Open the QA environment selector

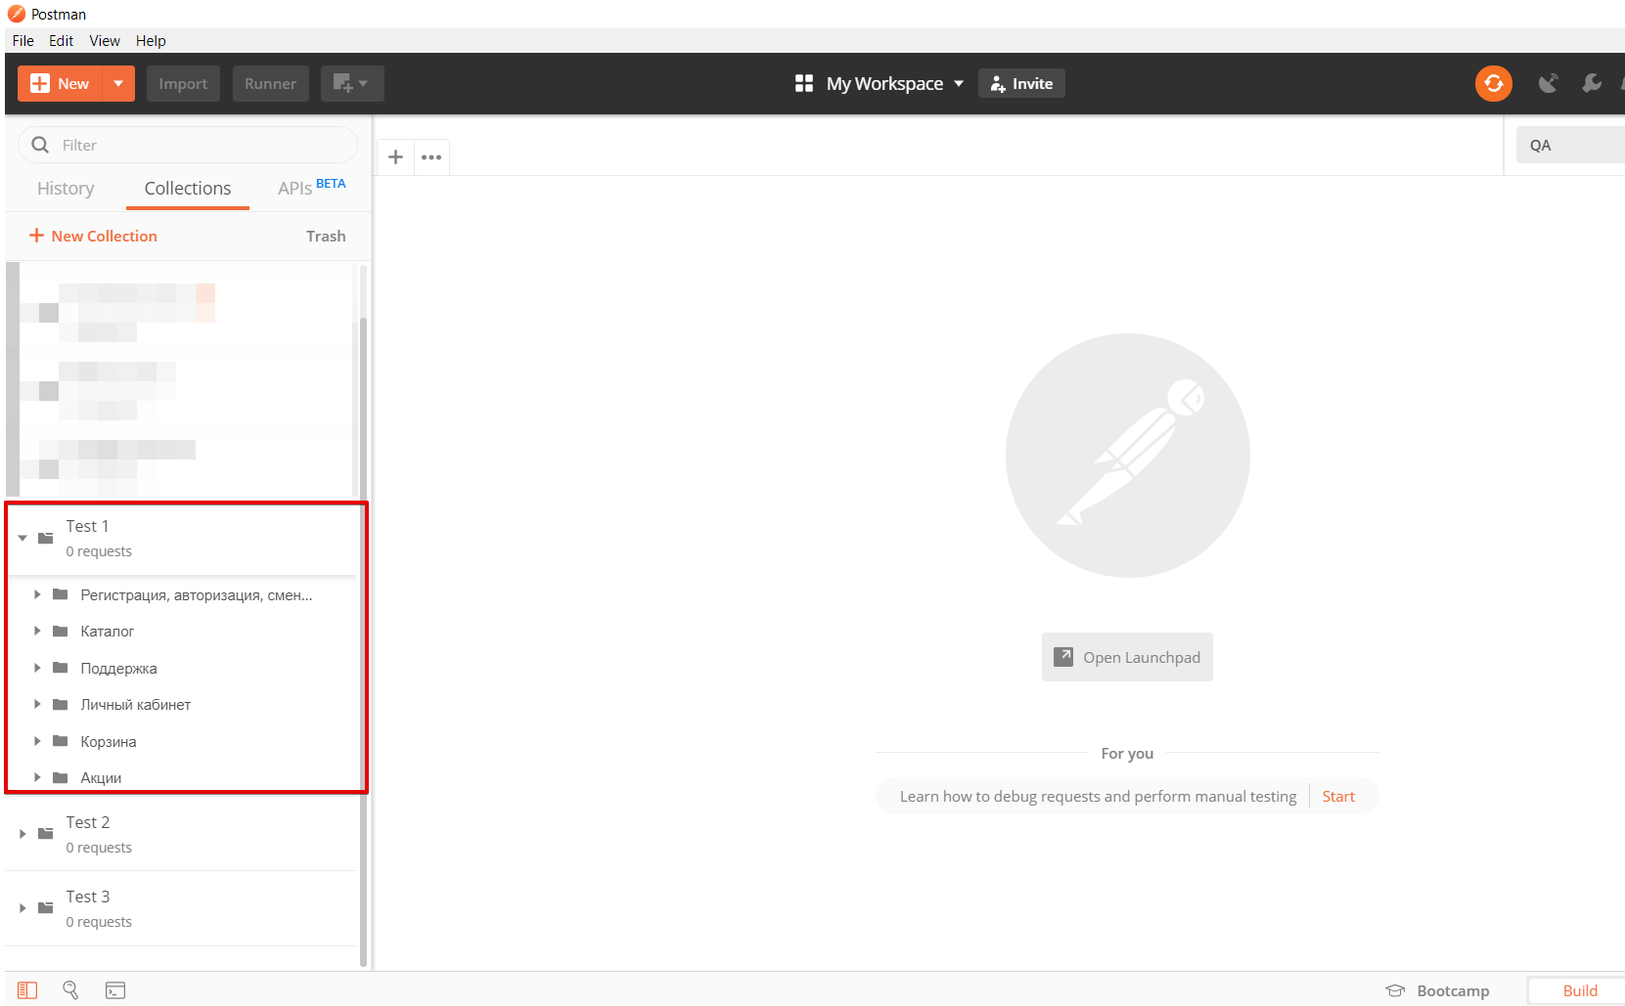[1570, 145]
